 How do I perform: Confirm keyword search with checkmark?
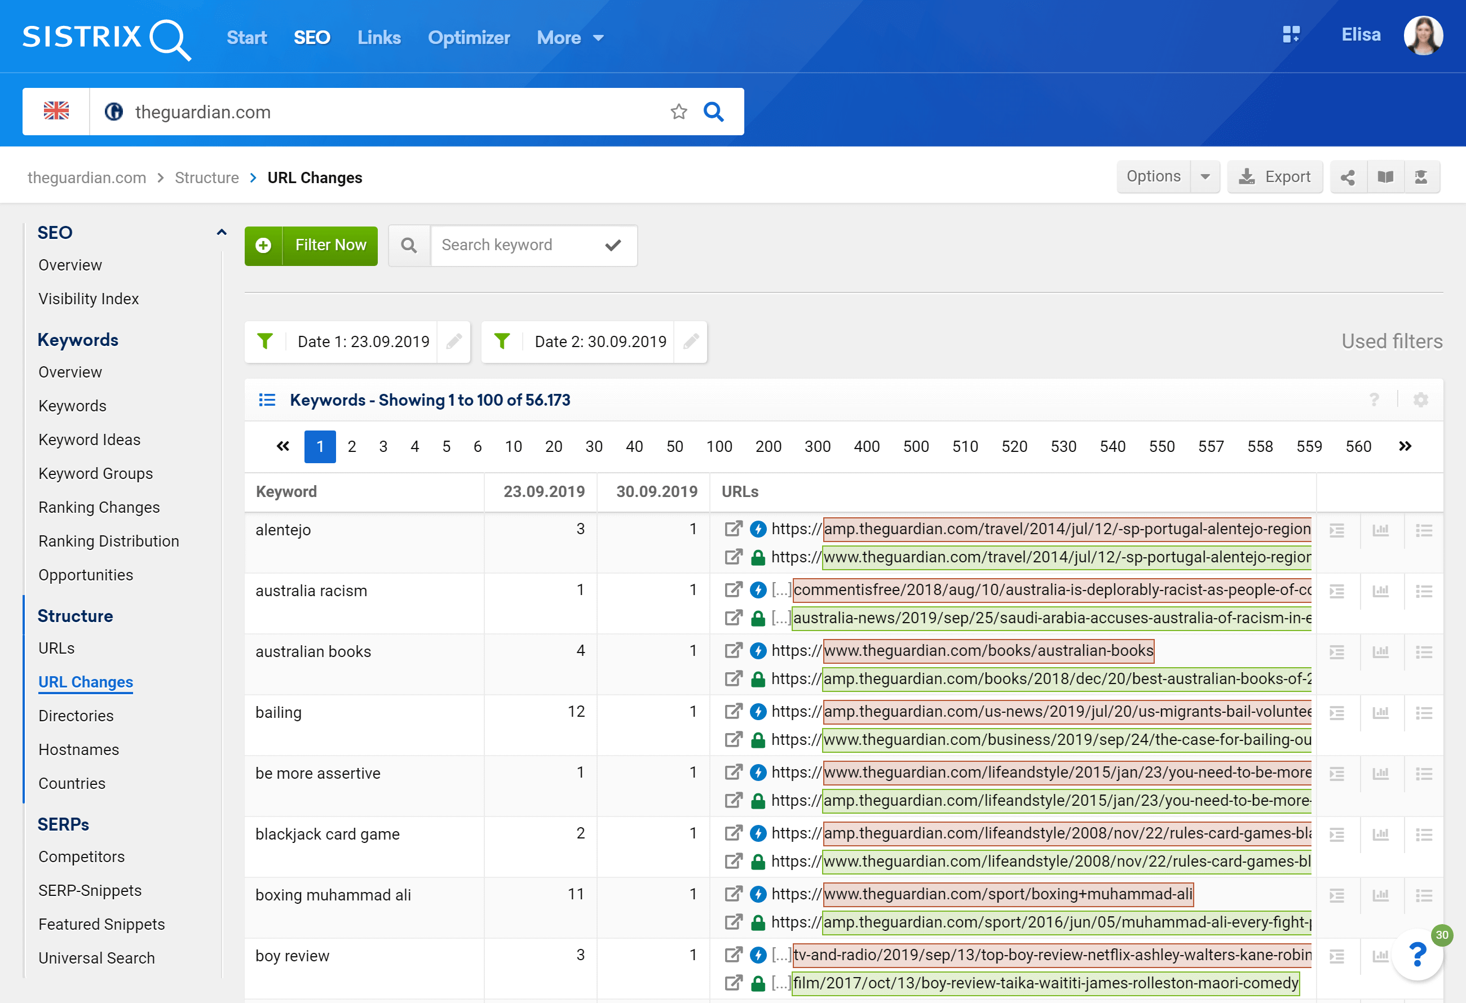[612, 245]
